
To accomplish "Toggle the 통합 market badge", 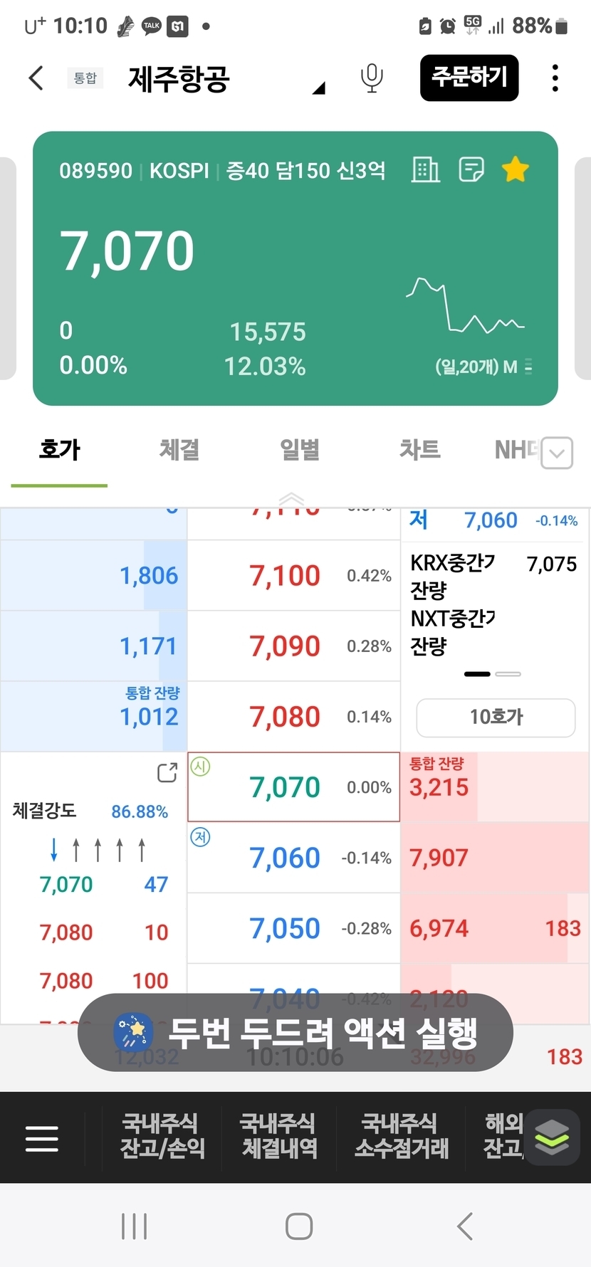I will pyautogui.click(x=85, y=78).
